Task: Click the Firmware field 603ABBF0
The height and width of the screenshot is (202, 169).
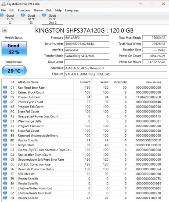Action: [x=87, y=38]
